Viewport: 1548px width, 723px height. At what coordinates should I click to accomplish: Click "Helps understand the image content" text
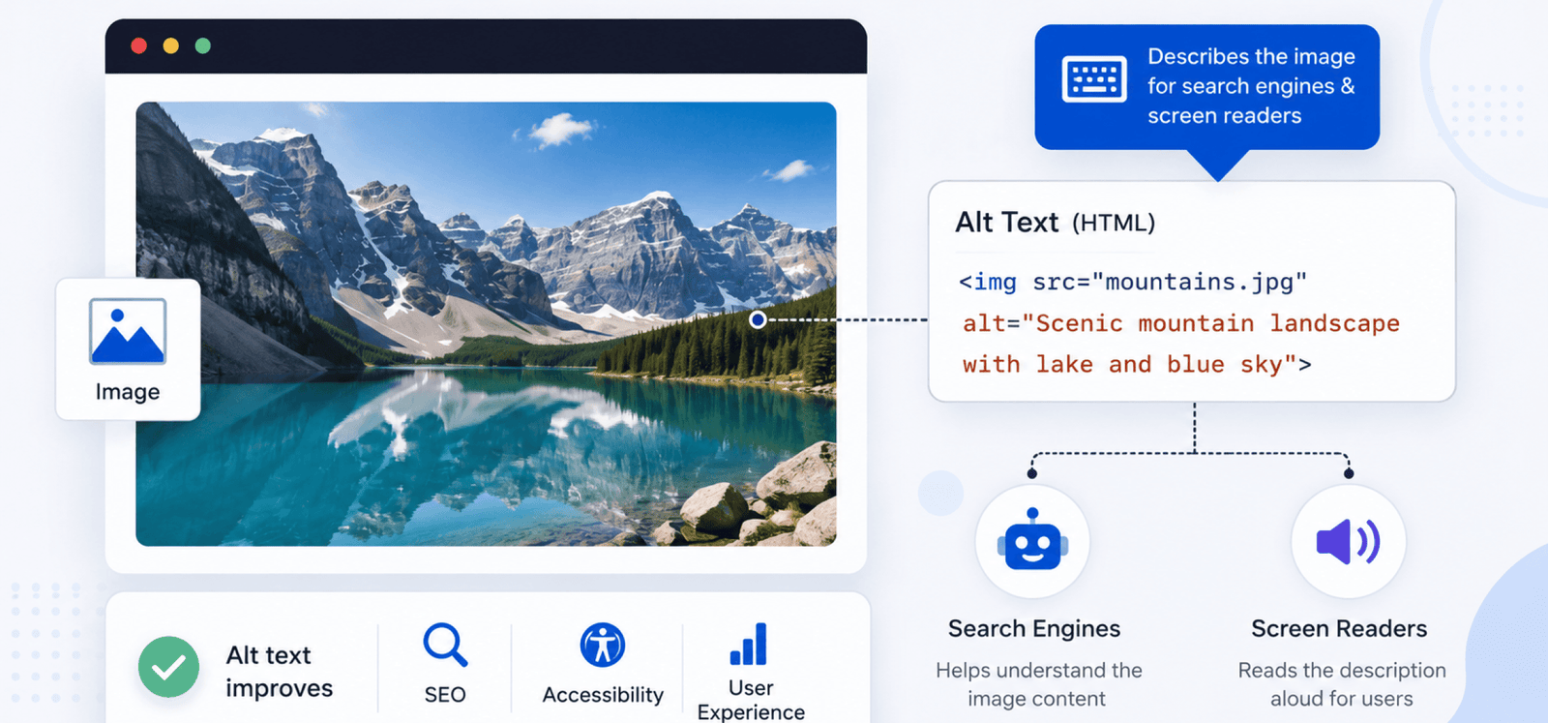coord(1038,684)
